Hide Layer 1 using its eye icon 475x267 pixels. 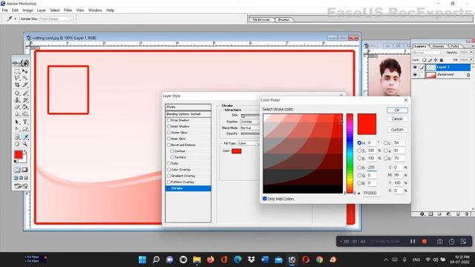415,67
